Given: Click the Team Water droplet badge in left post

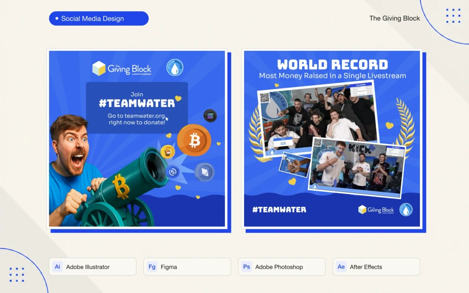Looking at the screenshot, I should coord(175,67).
